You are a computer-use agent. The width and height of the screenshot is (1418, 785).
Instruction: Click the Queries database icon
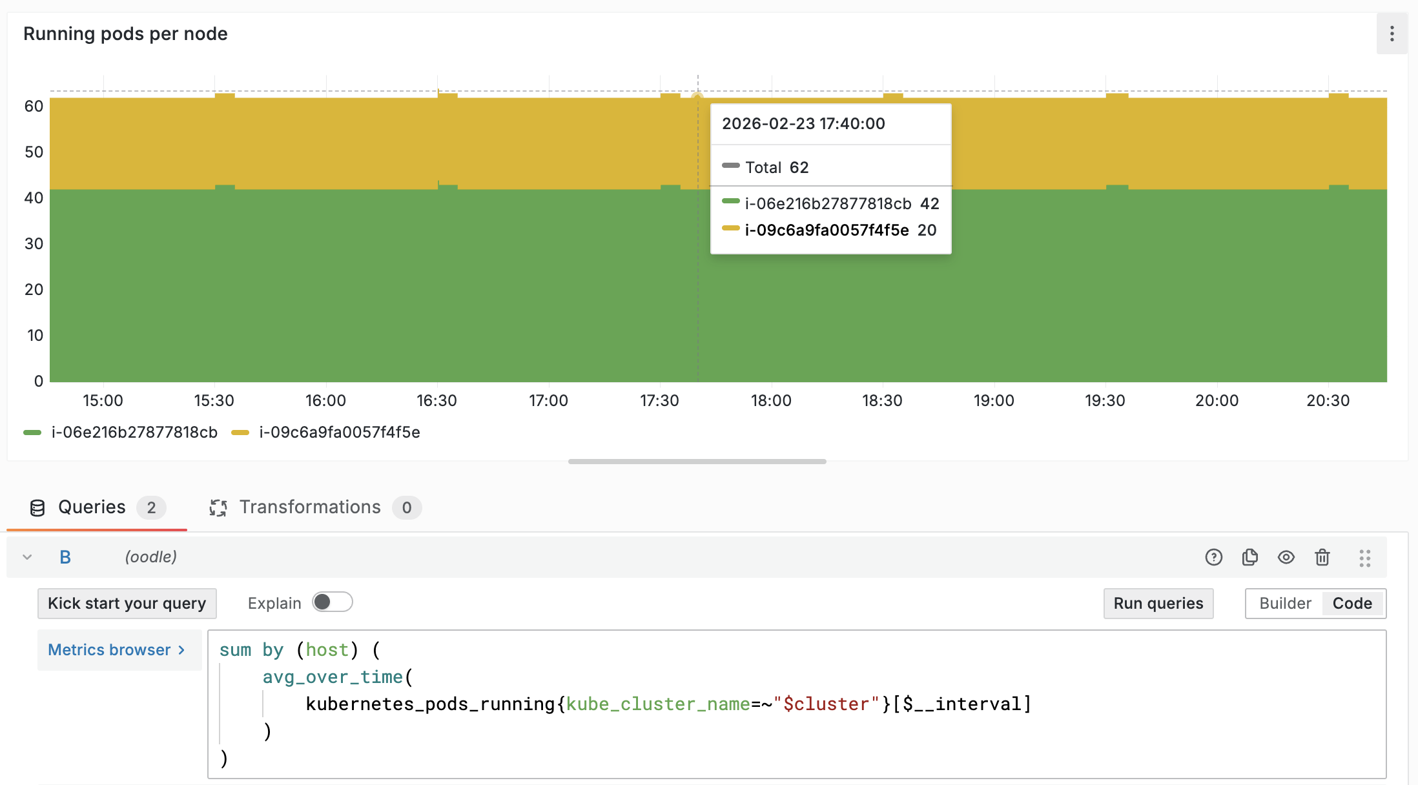point(37,508)
